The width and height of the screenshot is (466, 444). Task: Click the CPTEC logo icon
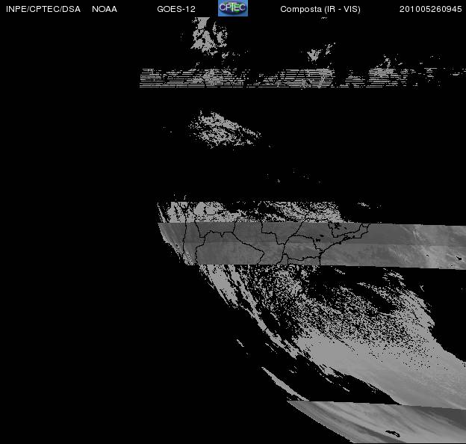[x=233, y=8]
